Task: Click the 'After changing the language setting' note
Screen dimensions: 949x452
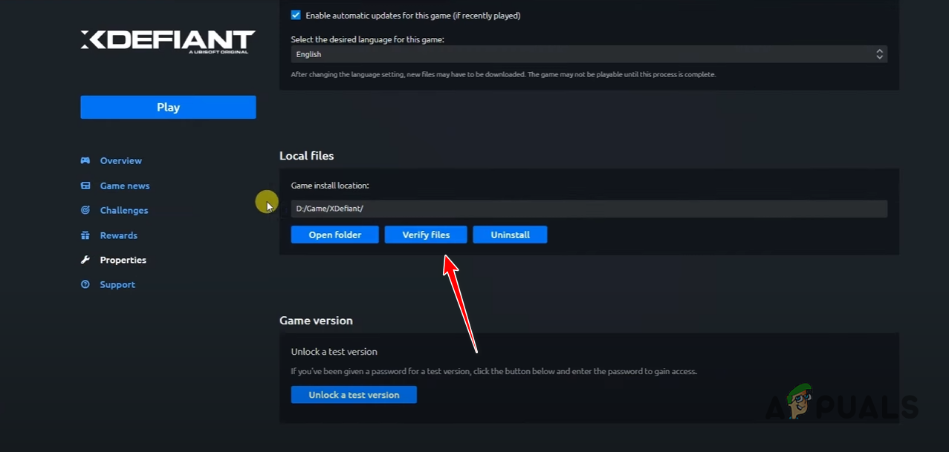Action: point(503,74)
